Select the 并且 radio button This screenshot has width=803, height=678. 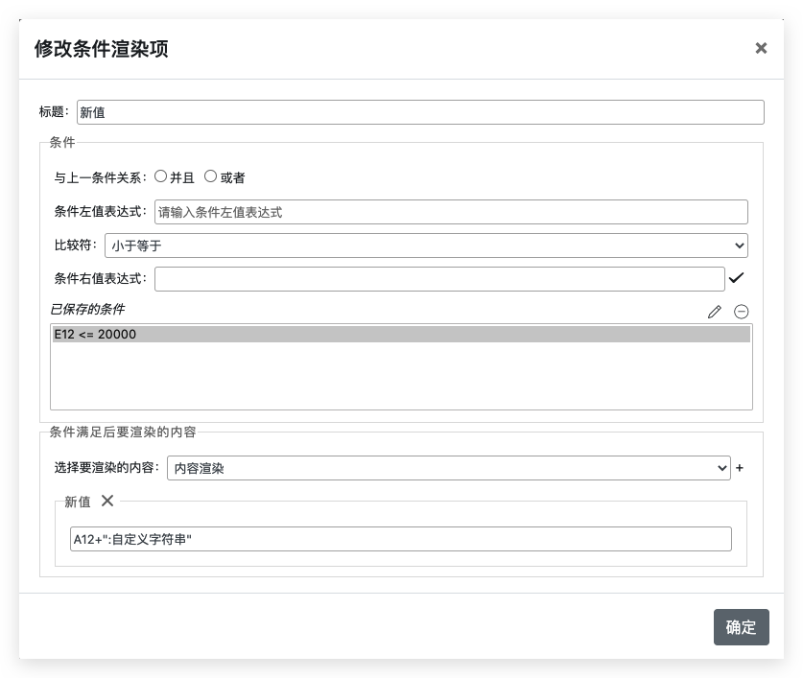(x=160, y=176)
